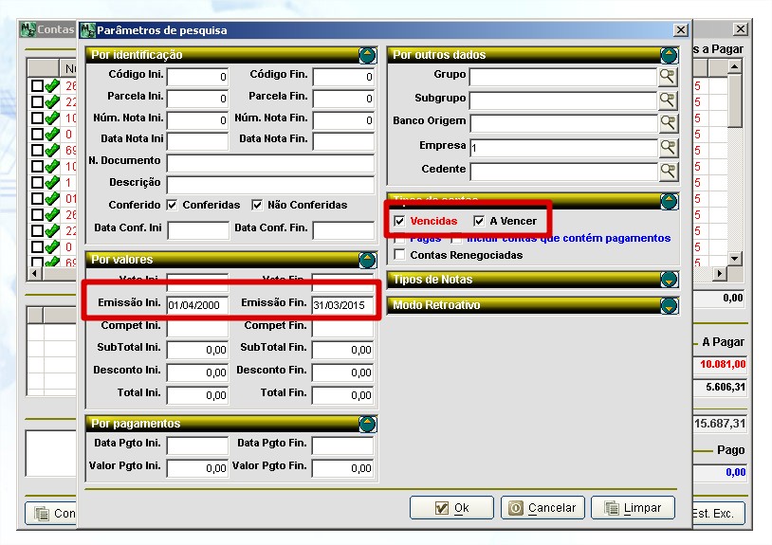Collapse the Por outros dados section
772x545 pixels.
pos(670,55)
